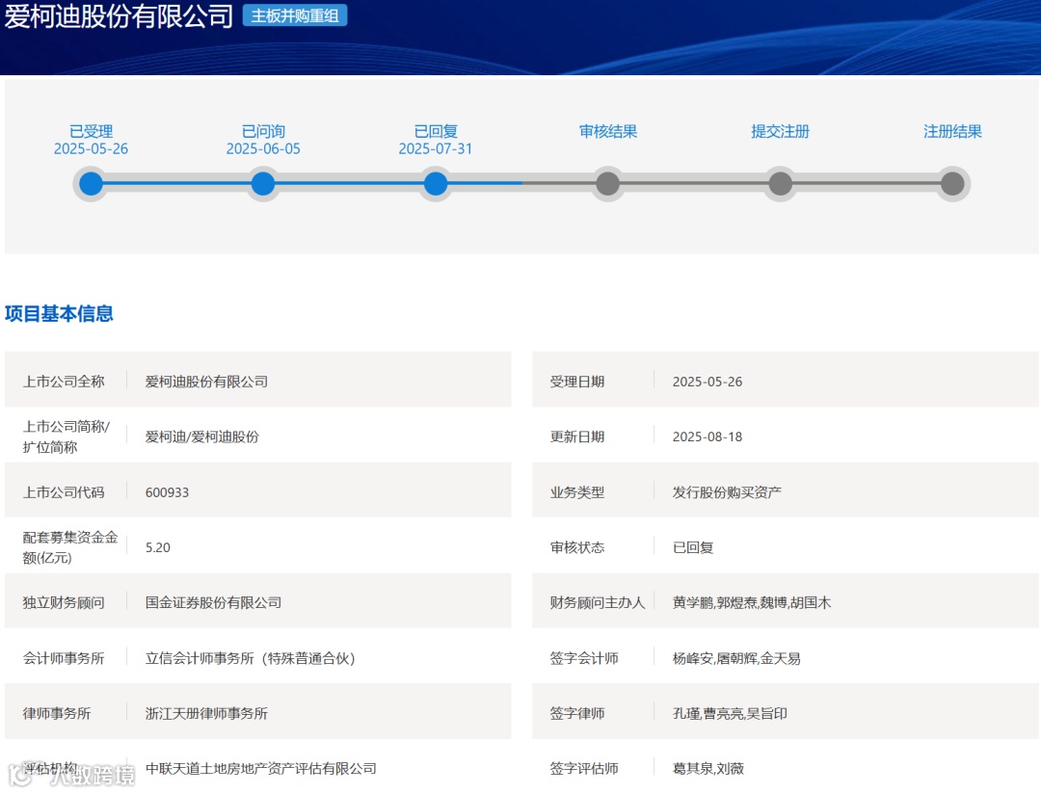Image resolution: width=1041 pixels, height=794 pixels.
Task: Click the 注册结果 gray timeline dot
Action: click(952, 184)
